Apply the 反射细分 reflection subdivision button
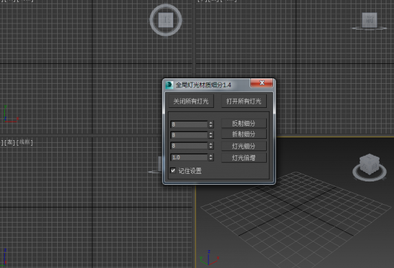The width and height of the screenshot is (394, 268). 243,123
